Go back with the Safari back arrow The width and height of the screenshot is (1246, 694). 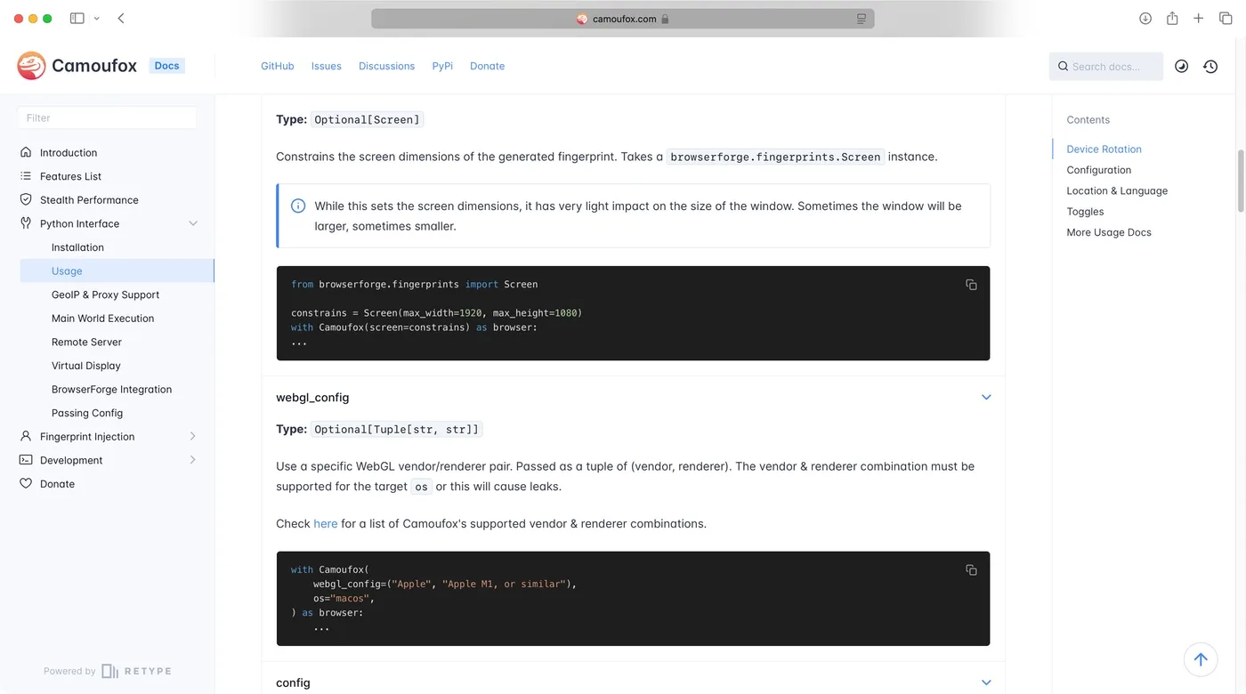pyautogui.click(x=121, y=18)
